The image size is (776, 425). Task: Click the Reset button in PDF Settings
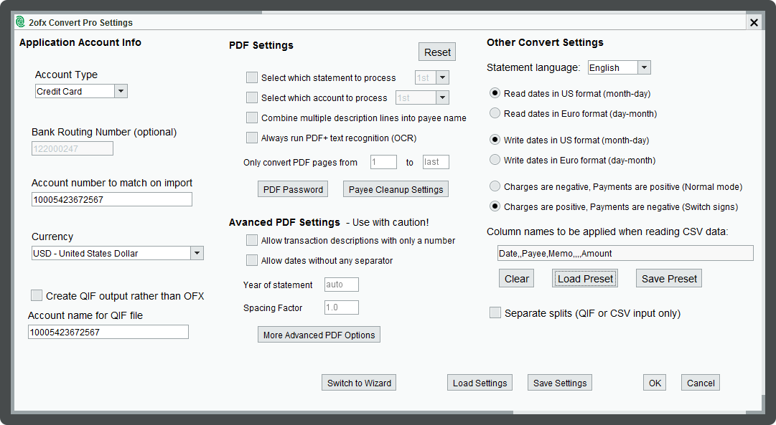pyautogui.click(x=437, y=52)
